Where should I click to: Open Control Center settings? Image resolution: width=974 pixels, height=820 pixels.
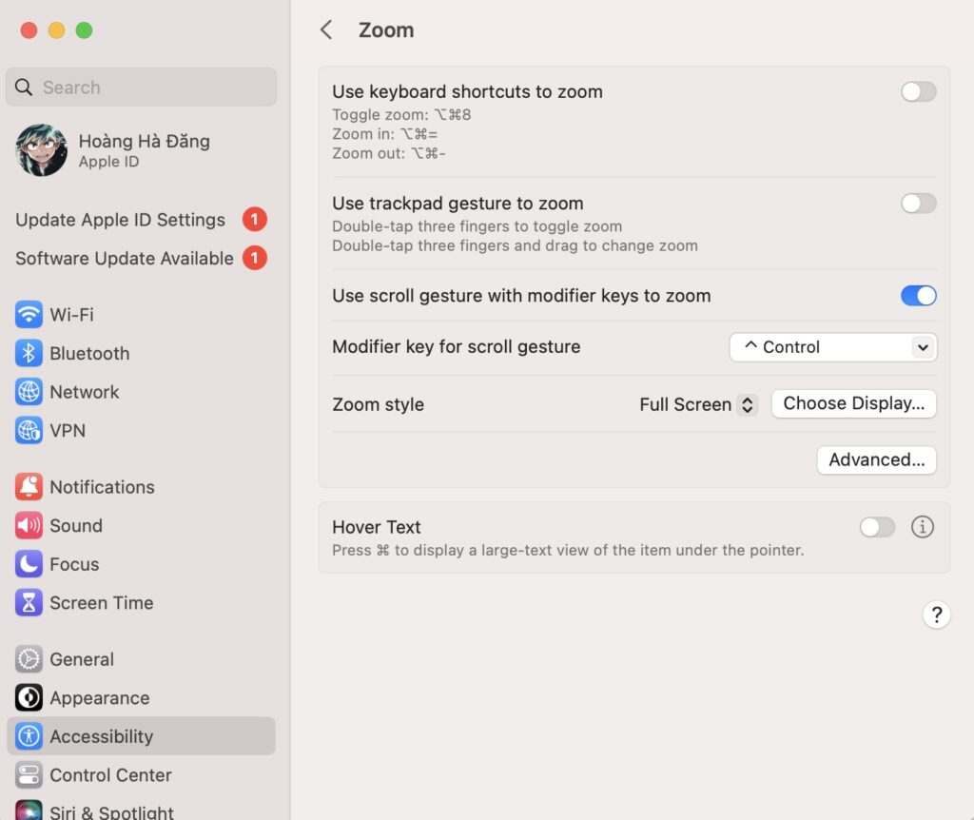(x=141, y=774)
